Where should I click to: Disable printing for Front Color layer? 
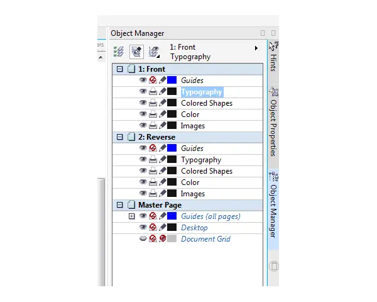153,114
